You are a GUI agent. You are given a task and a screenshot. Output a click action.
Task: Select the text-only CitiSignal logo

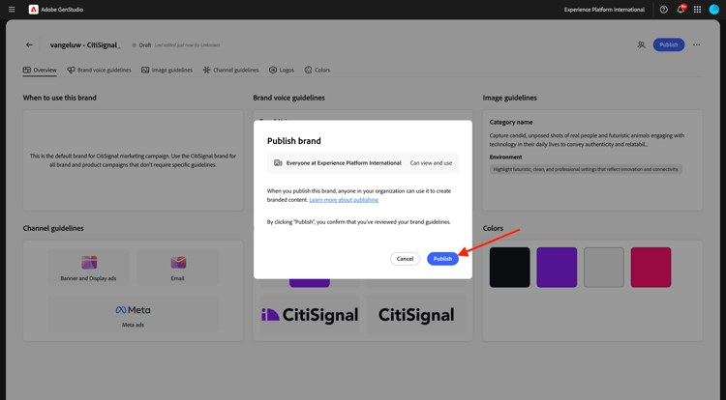[416, 315]
